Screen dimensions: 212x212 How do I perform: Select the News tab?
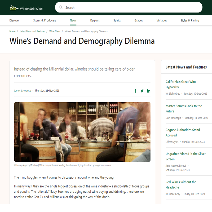(73, 20)
